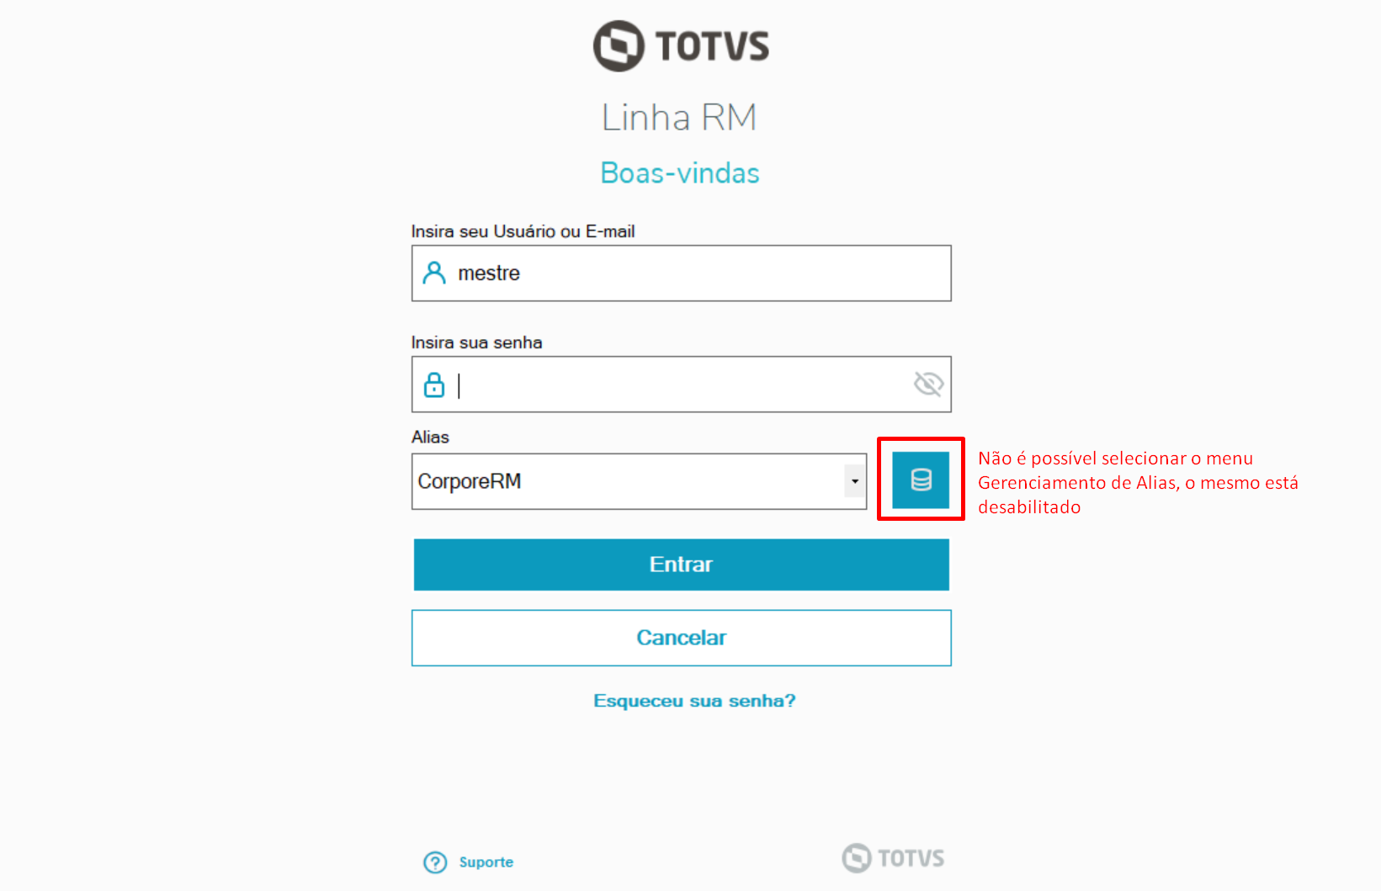
Task: Open the CorporeRM alias combo box
Action: [639, 481]
